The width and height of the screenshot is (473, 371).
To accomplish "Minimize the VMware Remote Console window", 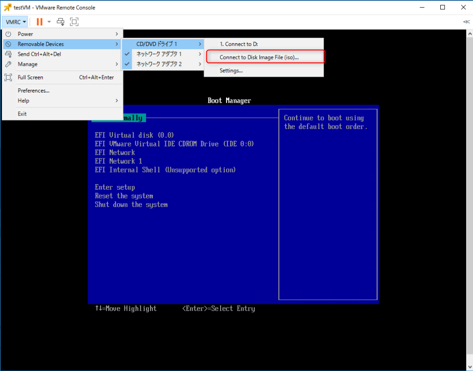I will pos(422,7).
